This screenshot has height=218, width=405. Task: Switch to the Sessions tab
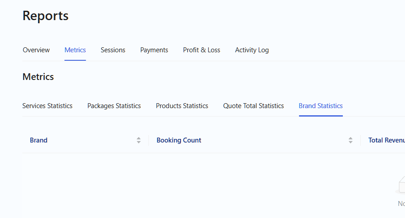tap(113, 50)
